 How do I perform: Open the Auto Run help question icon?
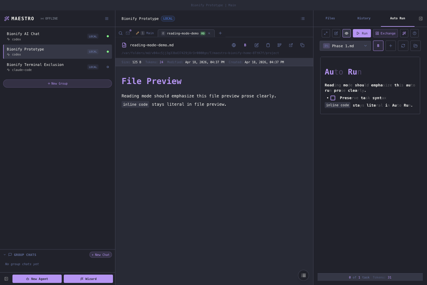[x=415, y=33]
